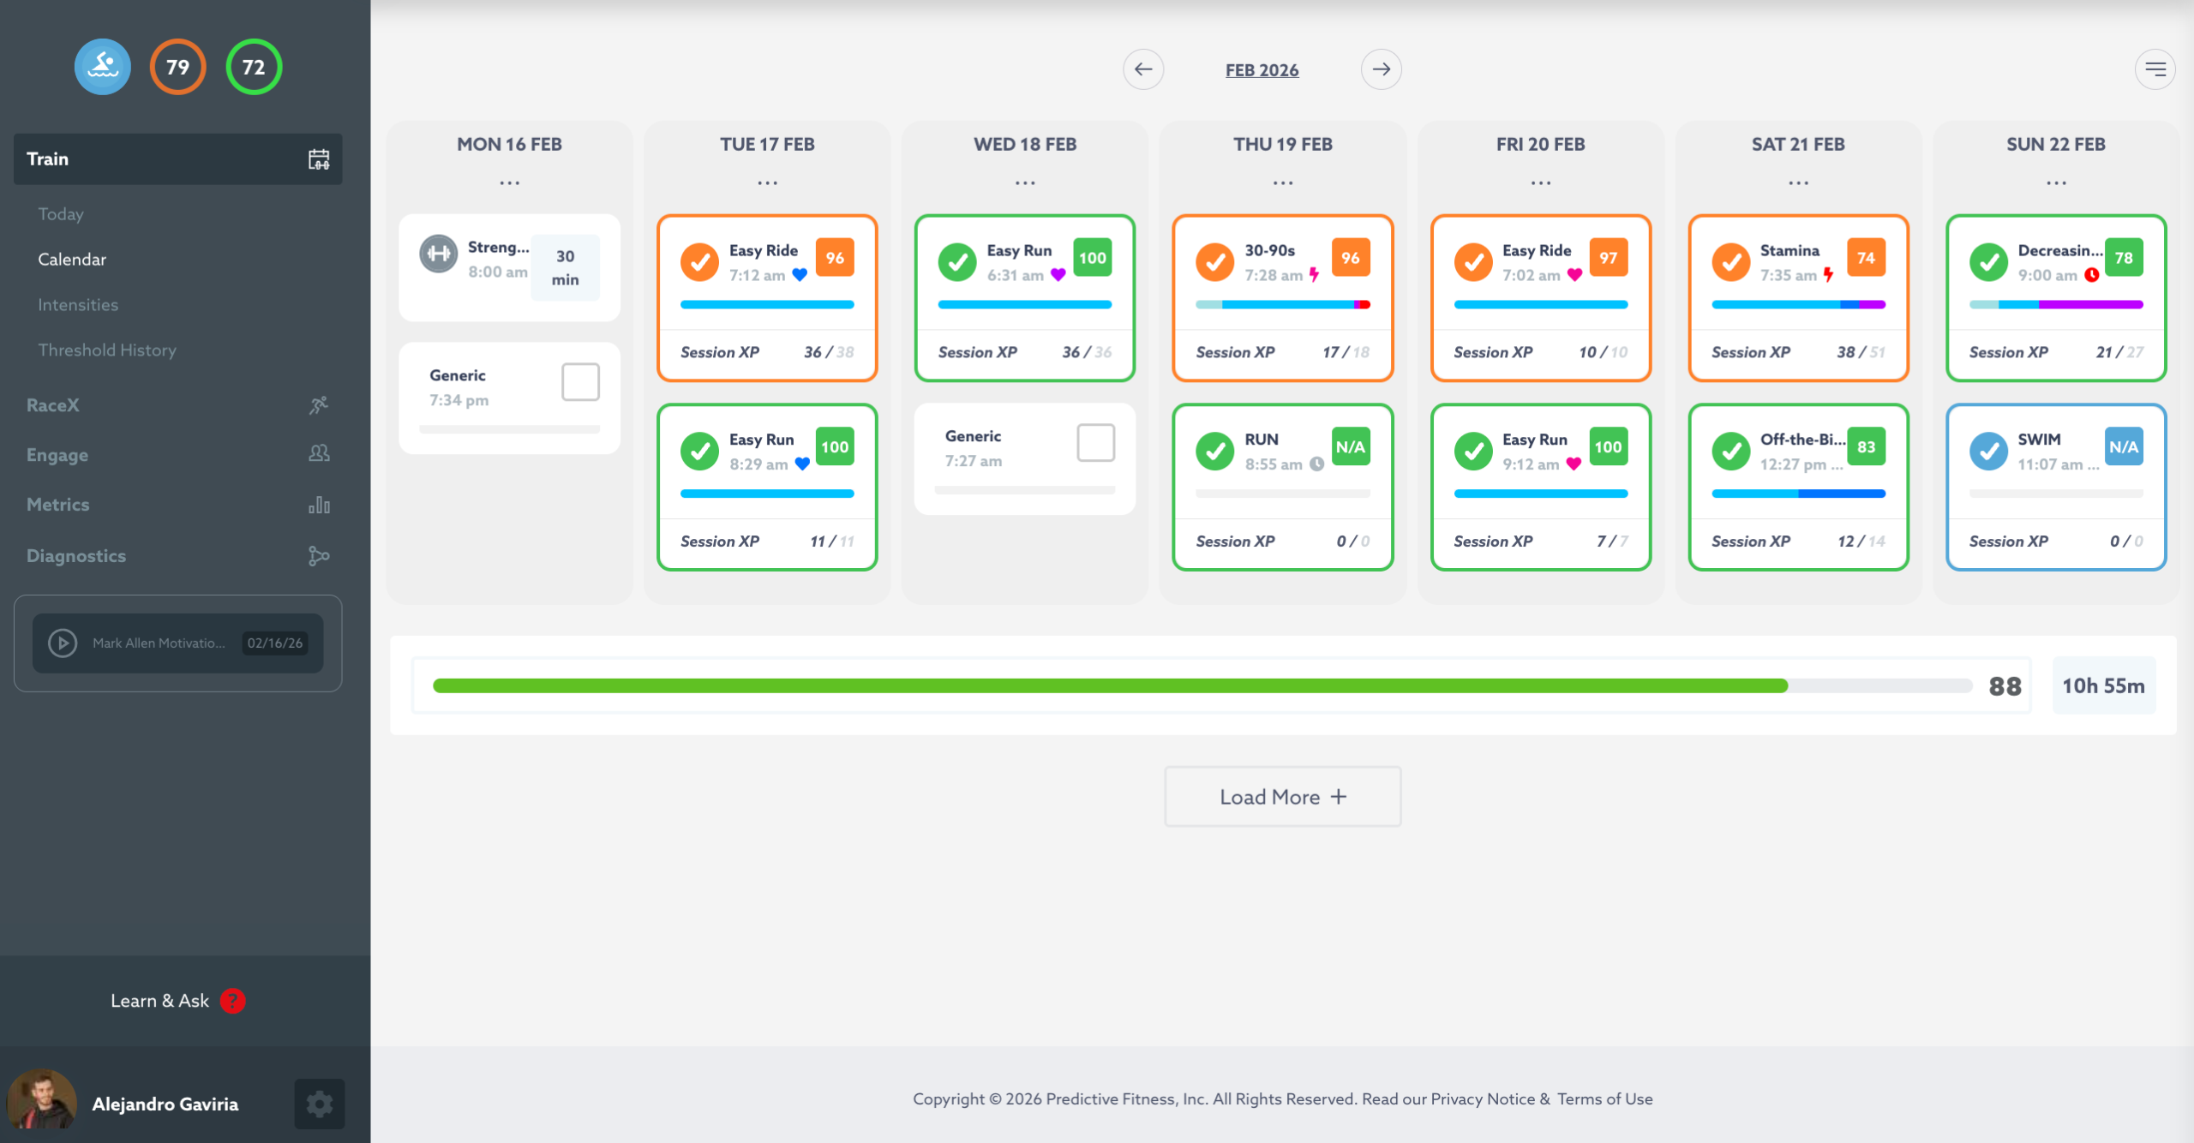Viewport: 2194px width, 1143px height.
Task: Open the Terms of Use link
Action: click(1604, 1098)
